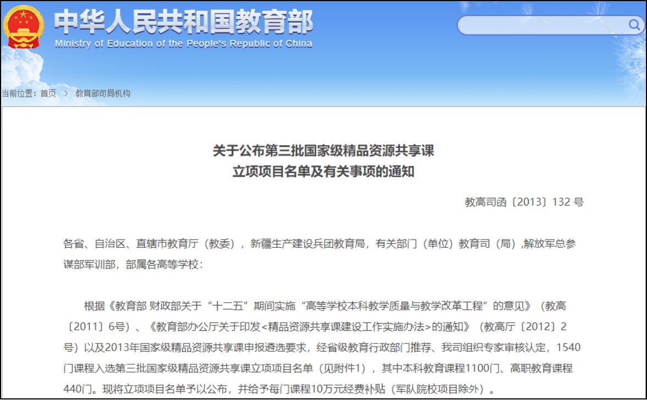Click the breadcrumb chevron separator arrow

tap(65, 93)
